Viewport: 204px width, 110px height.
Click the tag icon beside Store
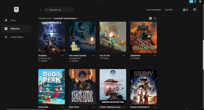(x=6, y=20)
